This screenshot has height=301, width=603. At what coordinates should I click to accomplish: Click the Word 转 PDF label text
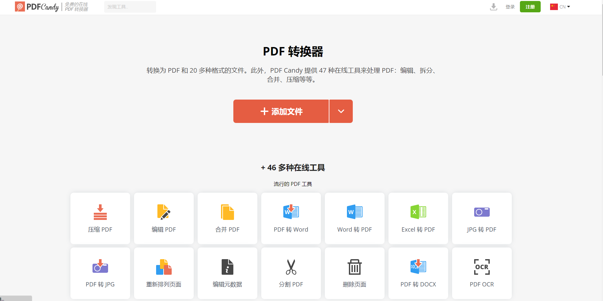click(x=355, y=230)
